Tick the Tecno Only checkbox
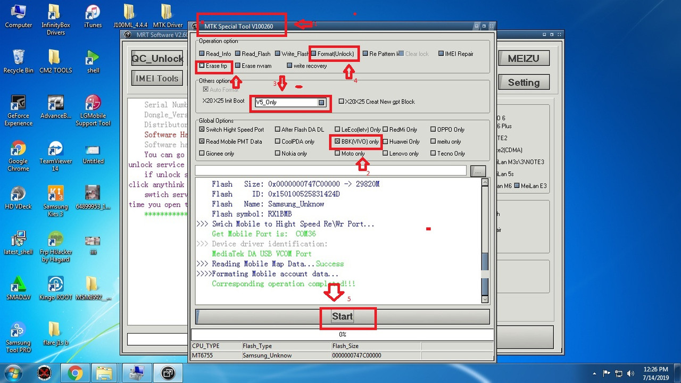The width and height of the screenshot is (681, 383). coord(433,154)
